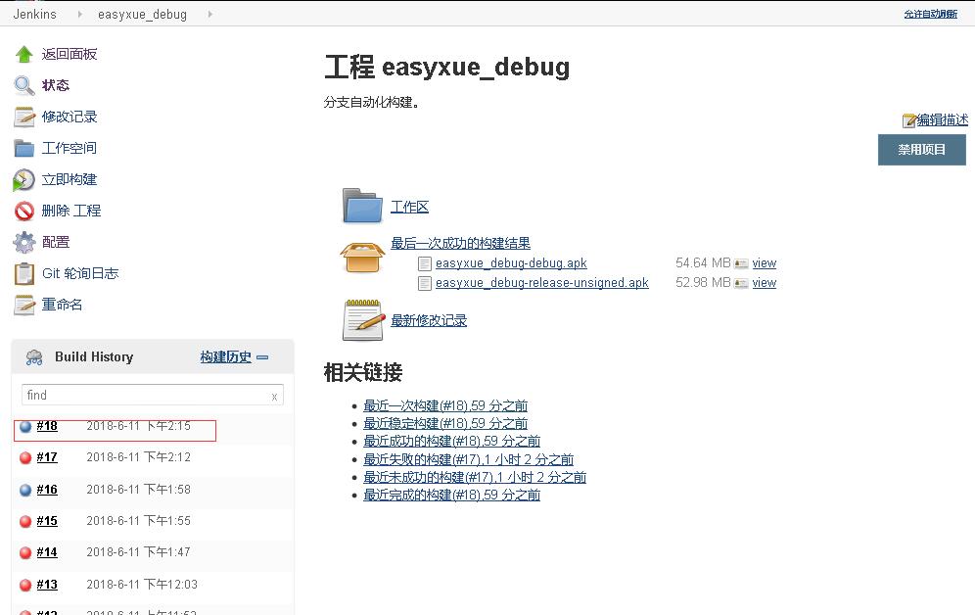The image size is (975, 615).
Task: Open dropdown arrow after Jenkins breadcrumb
Action: [x=79, y=14]
